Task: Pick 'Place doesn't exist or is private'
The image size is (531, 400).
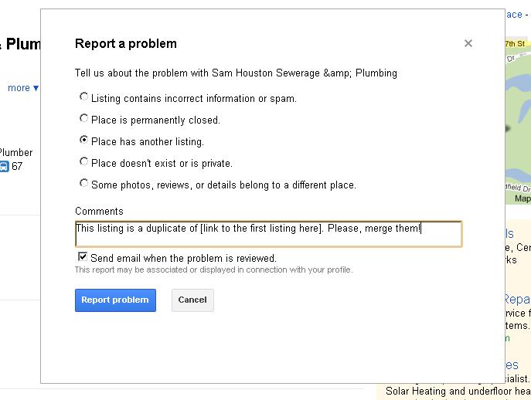Action: click(x=83, y=162)
